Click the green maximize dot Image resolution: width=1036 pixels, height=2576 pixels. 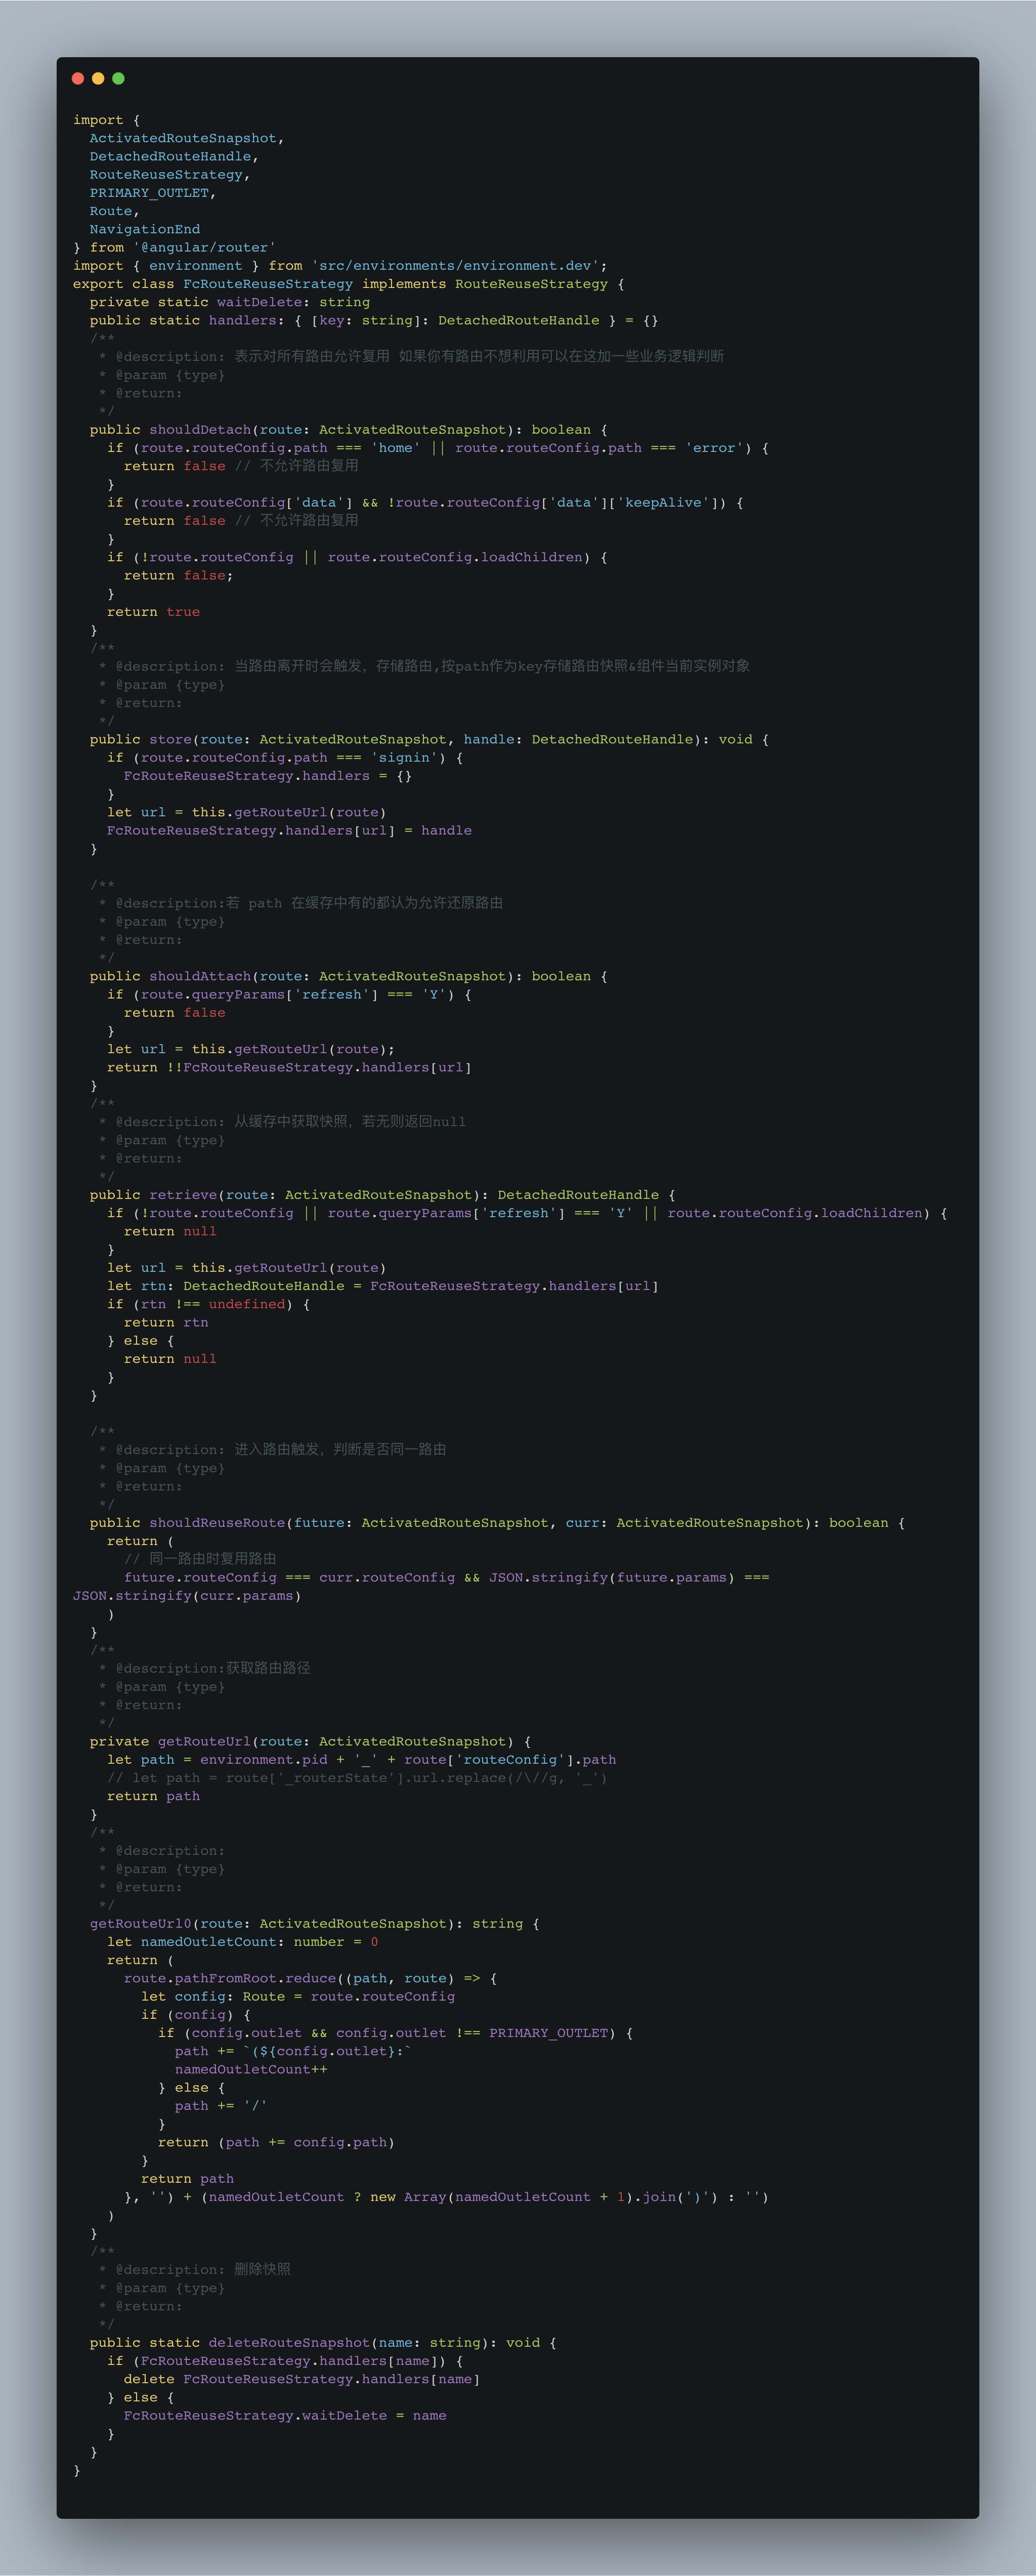tap(118, 78)
